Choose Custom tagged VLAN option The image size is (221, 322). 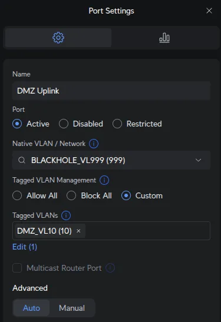(126, 195)
